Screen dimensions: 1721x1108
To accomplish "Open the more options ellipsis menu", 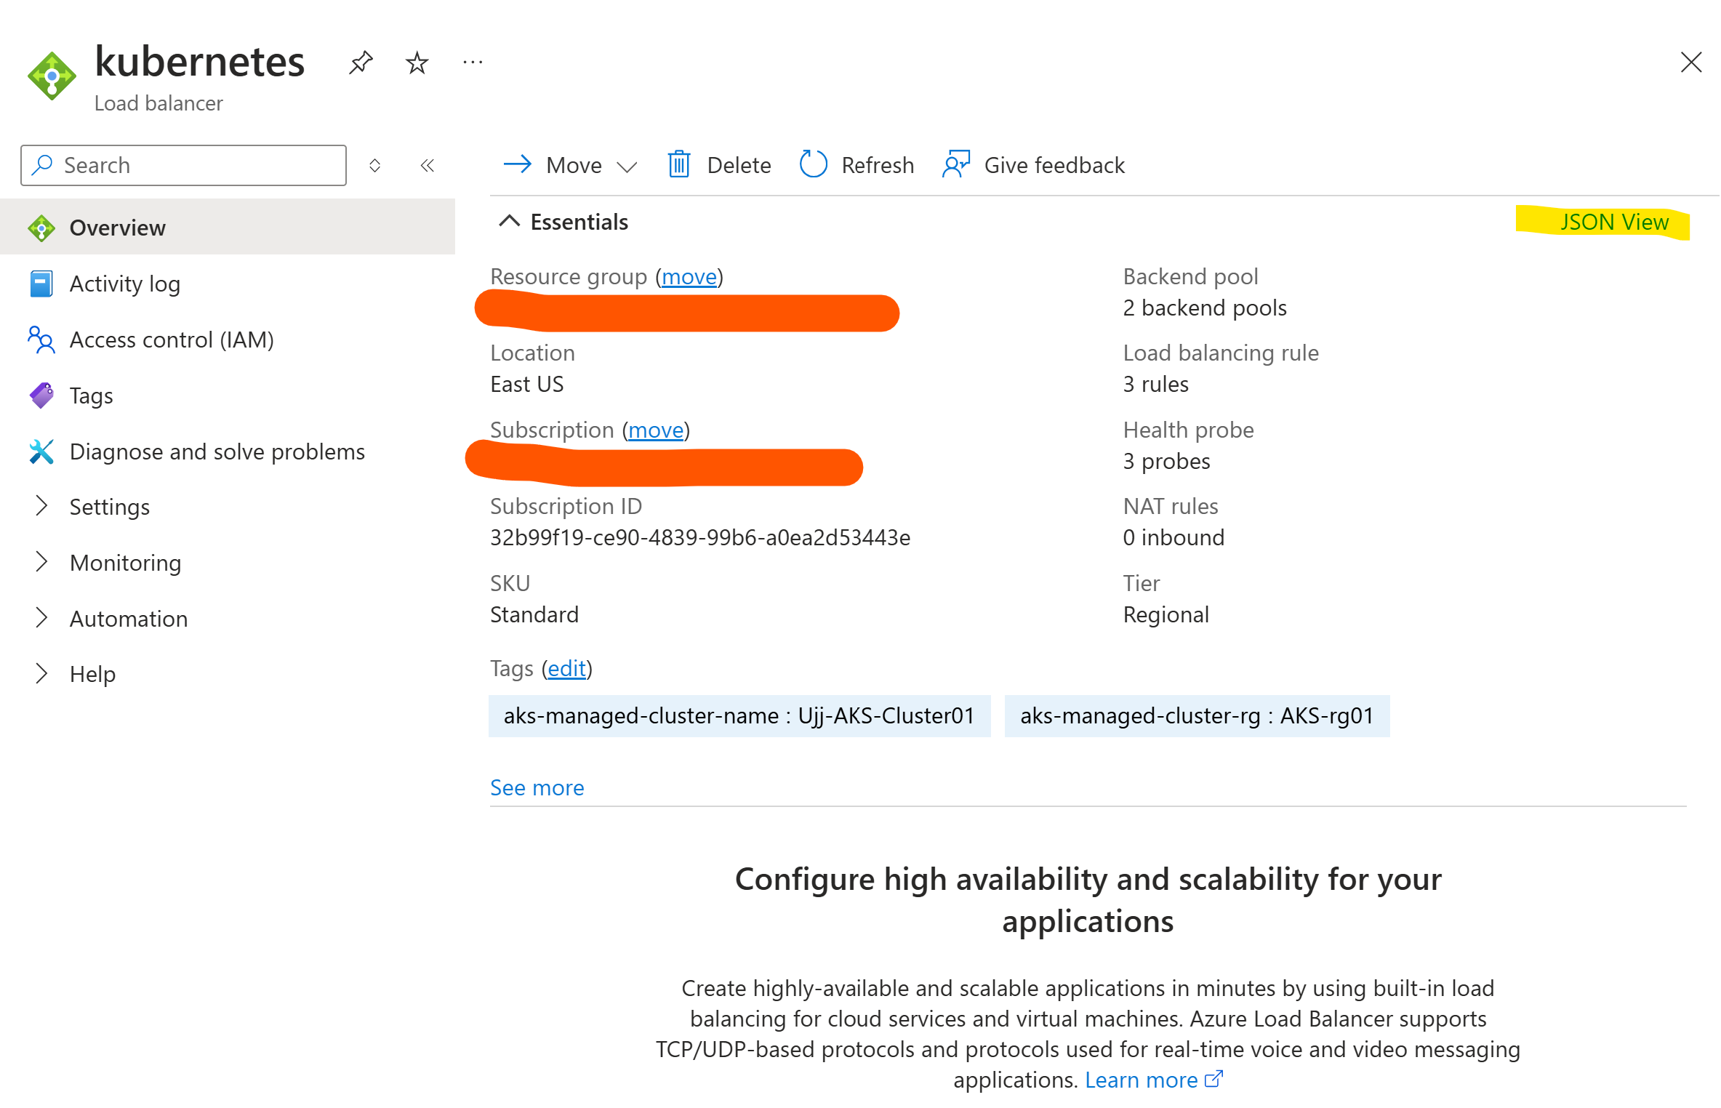I will coord(473,63).
